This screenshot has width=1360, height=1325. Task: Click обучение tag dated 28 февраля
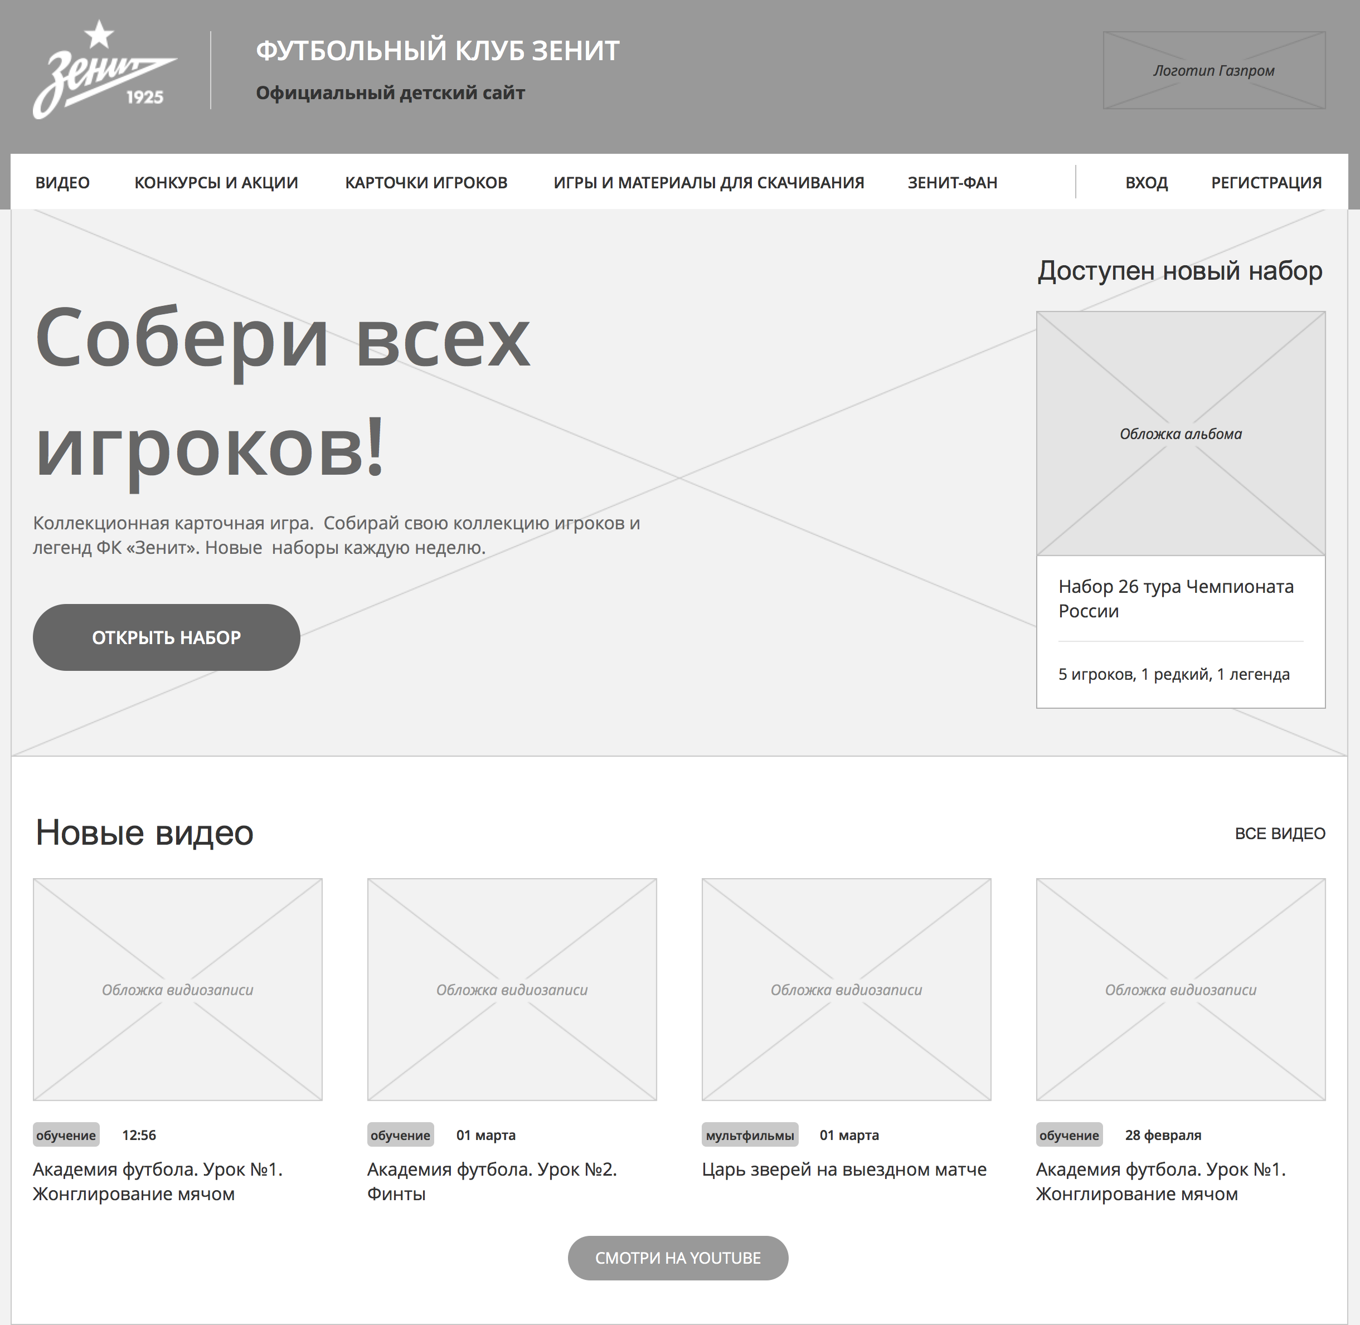1068,1135
